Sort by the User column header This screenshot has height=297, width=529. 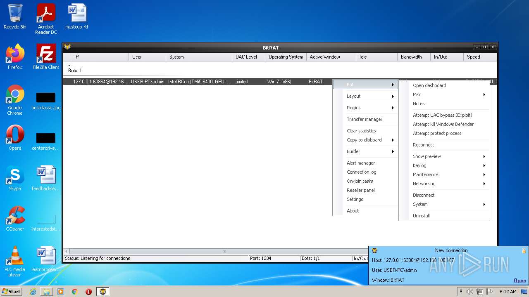click(147, 57)
